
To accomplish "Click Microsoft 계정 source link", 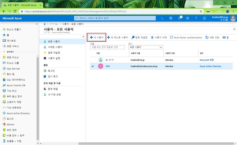I will click(207, 60).
